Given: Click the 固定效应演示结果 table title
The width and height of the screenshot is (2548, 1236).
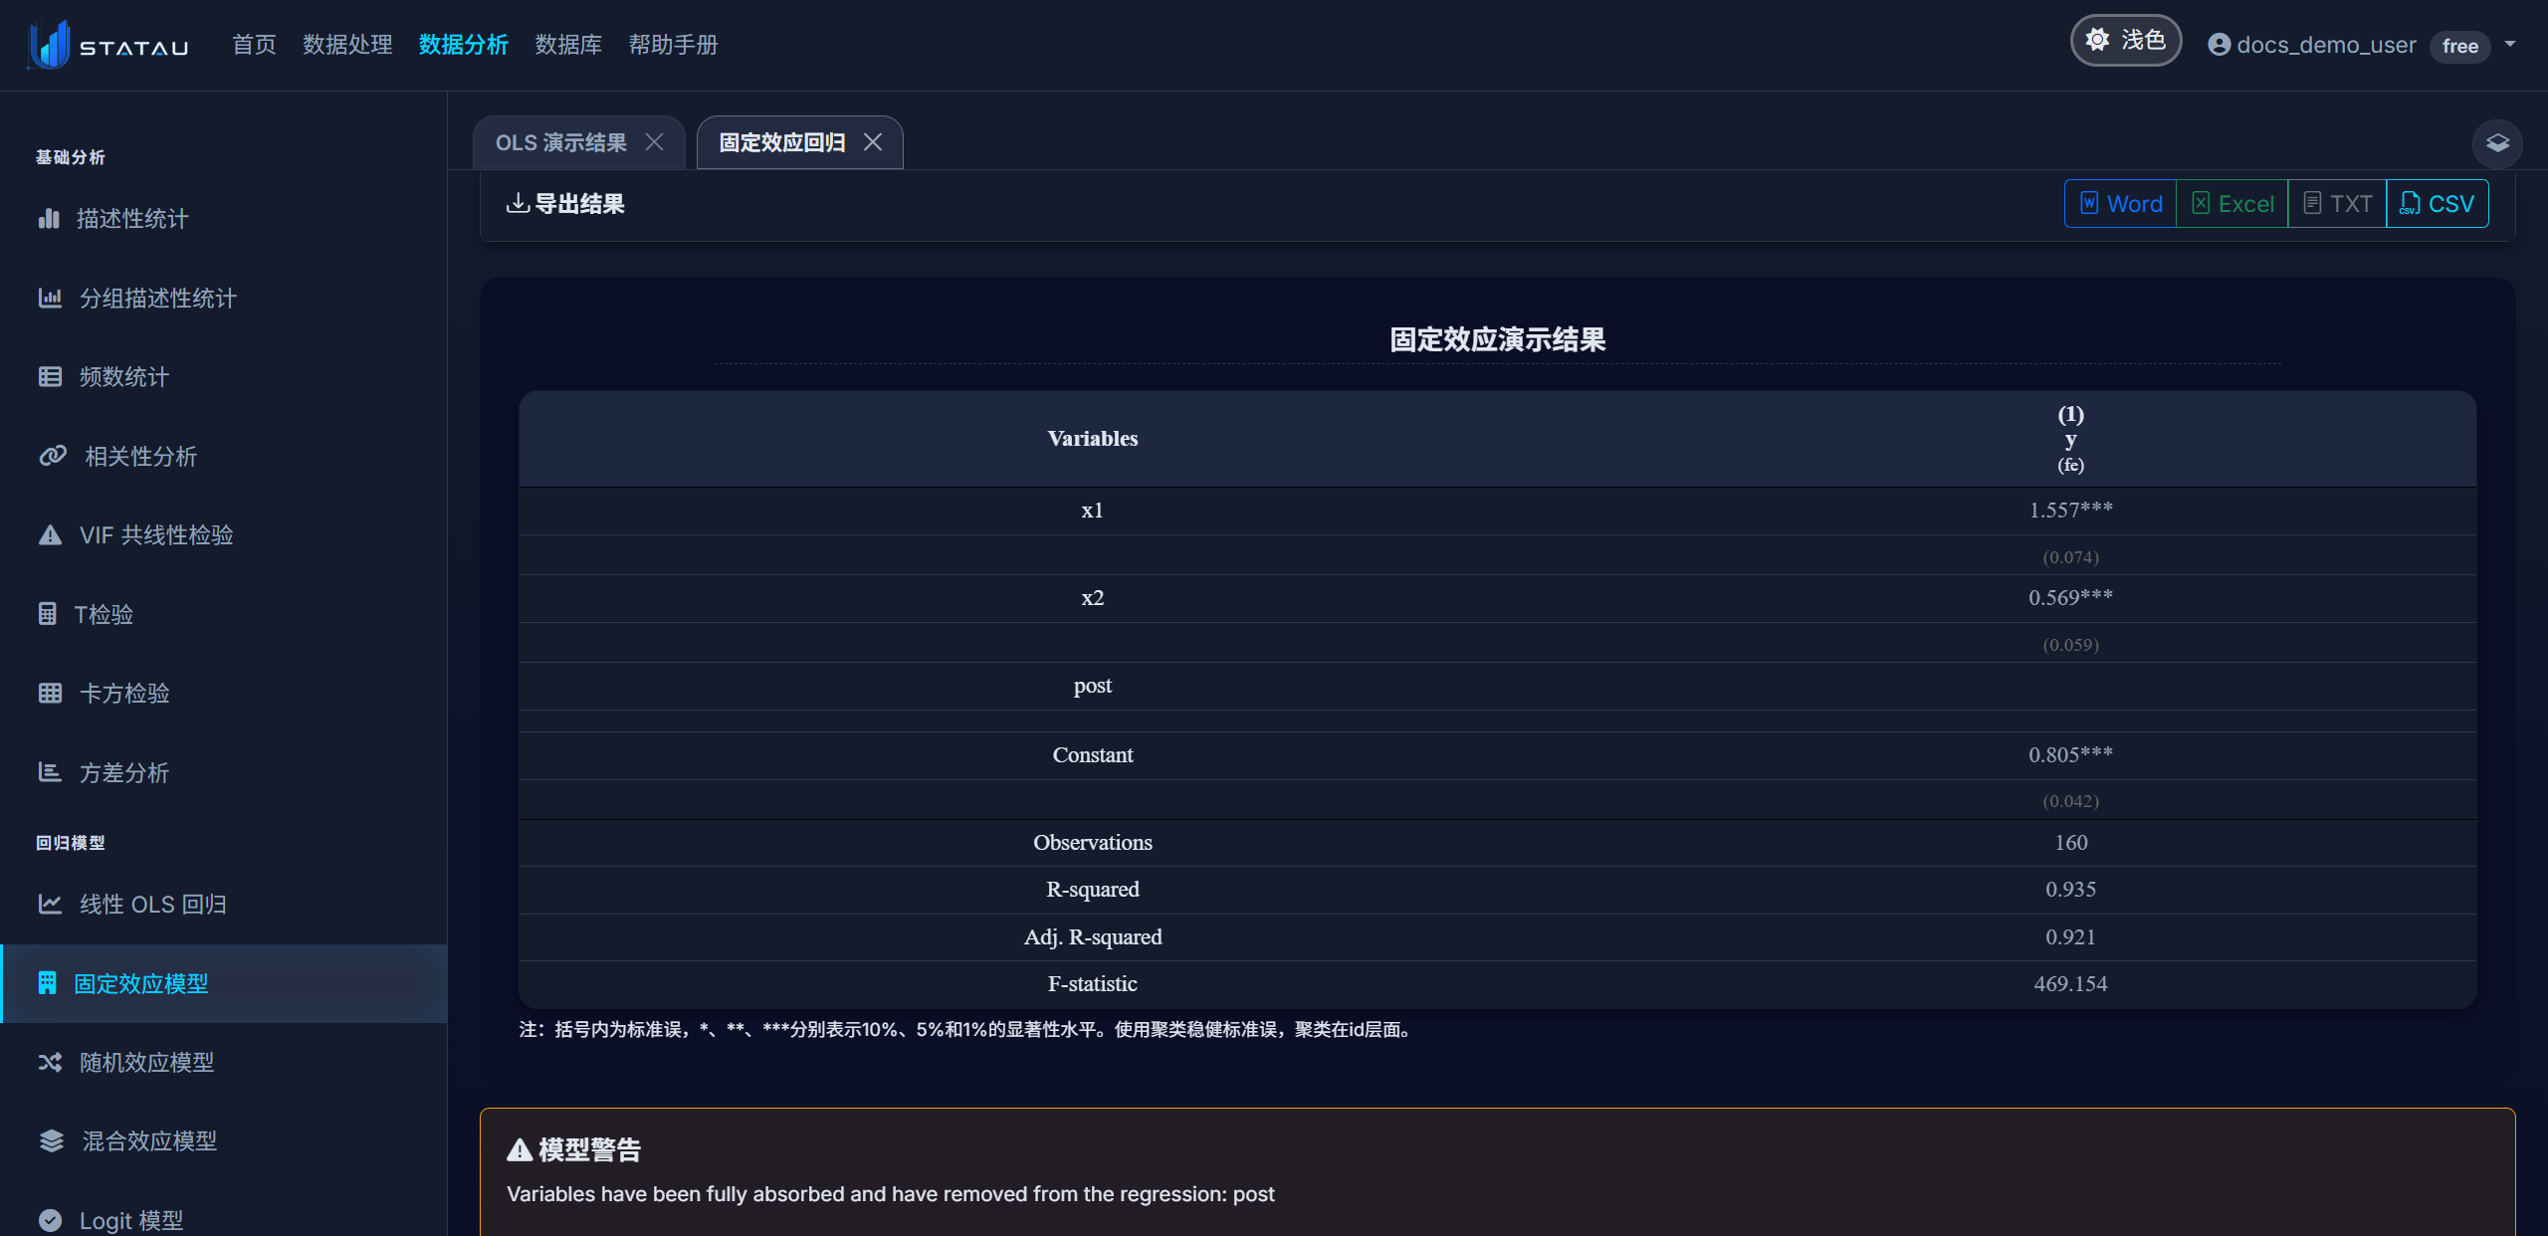Looking at the screenshot, I should [x=1497, y=339].
